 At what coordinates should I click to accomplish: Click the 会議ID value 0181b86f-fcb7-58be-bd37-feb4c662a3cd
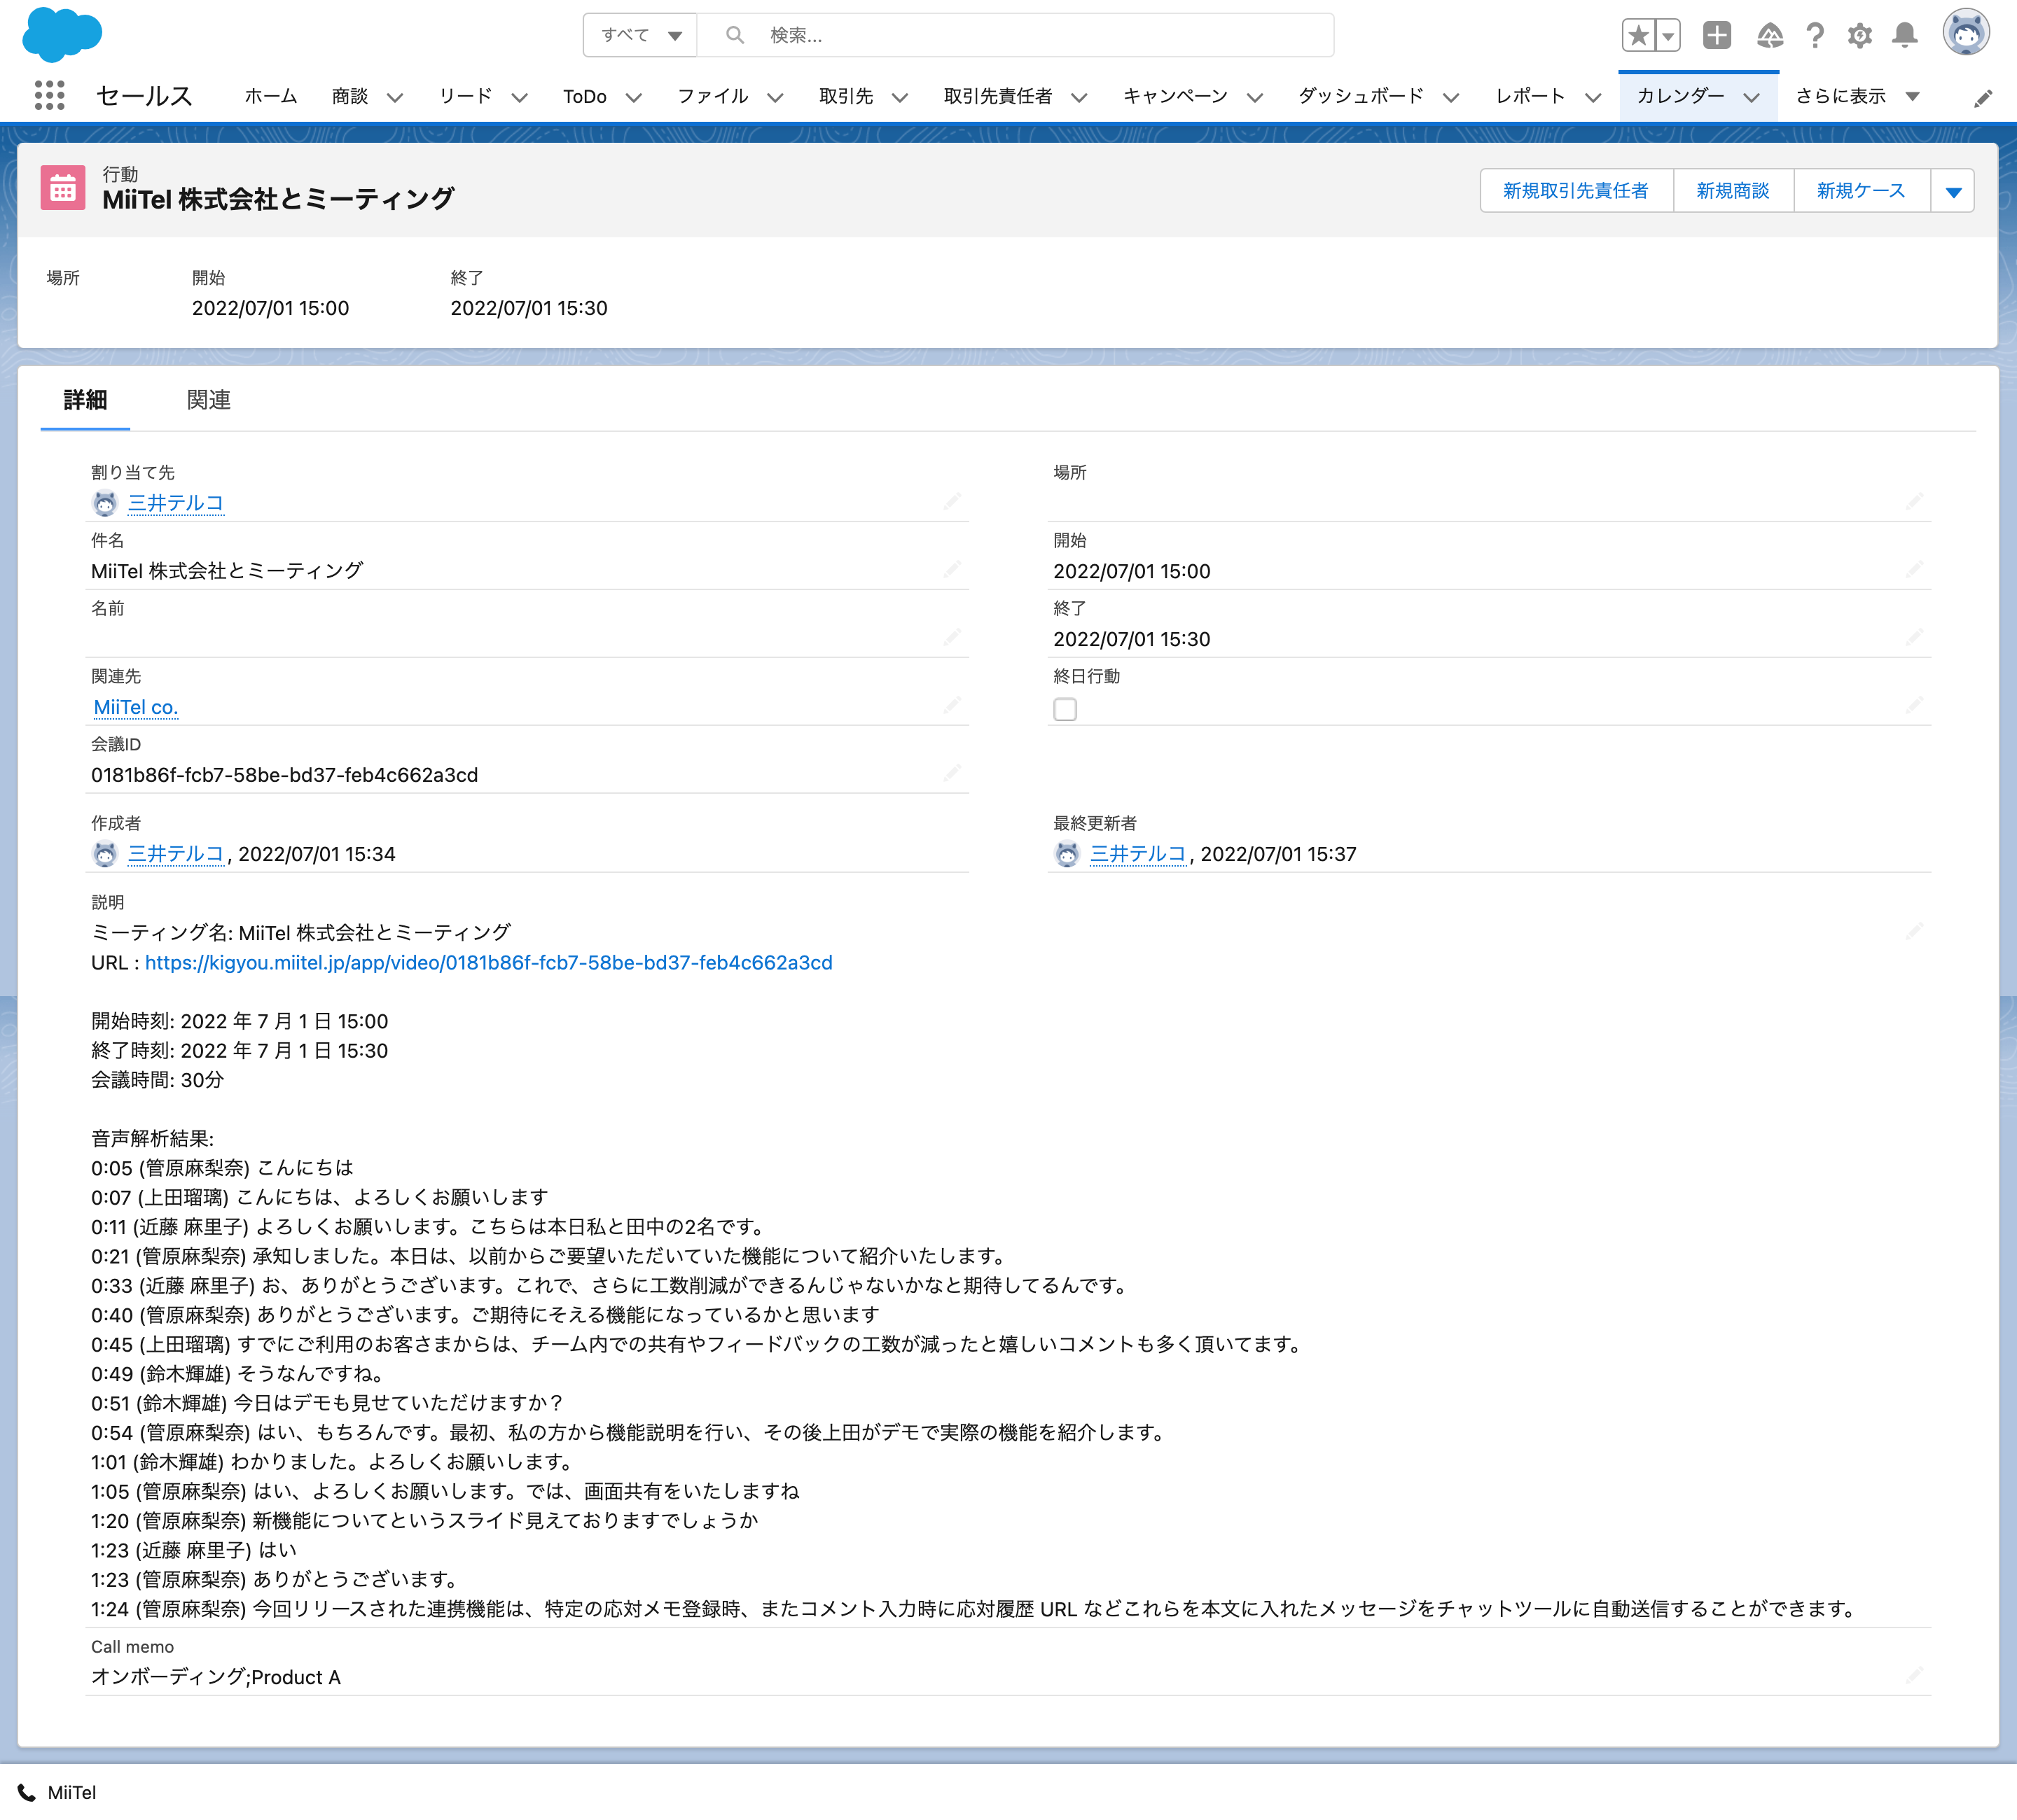[284, 775]
